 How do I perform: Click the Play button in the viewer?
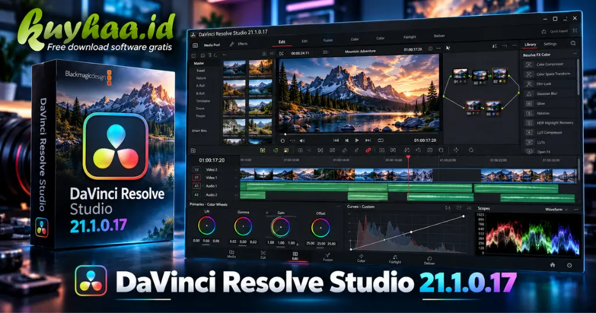coord(357,141)
